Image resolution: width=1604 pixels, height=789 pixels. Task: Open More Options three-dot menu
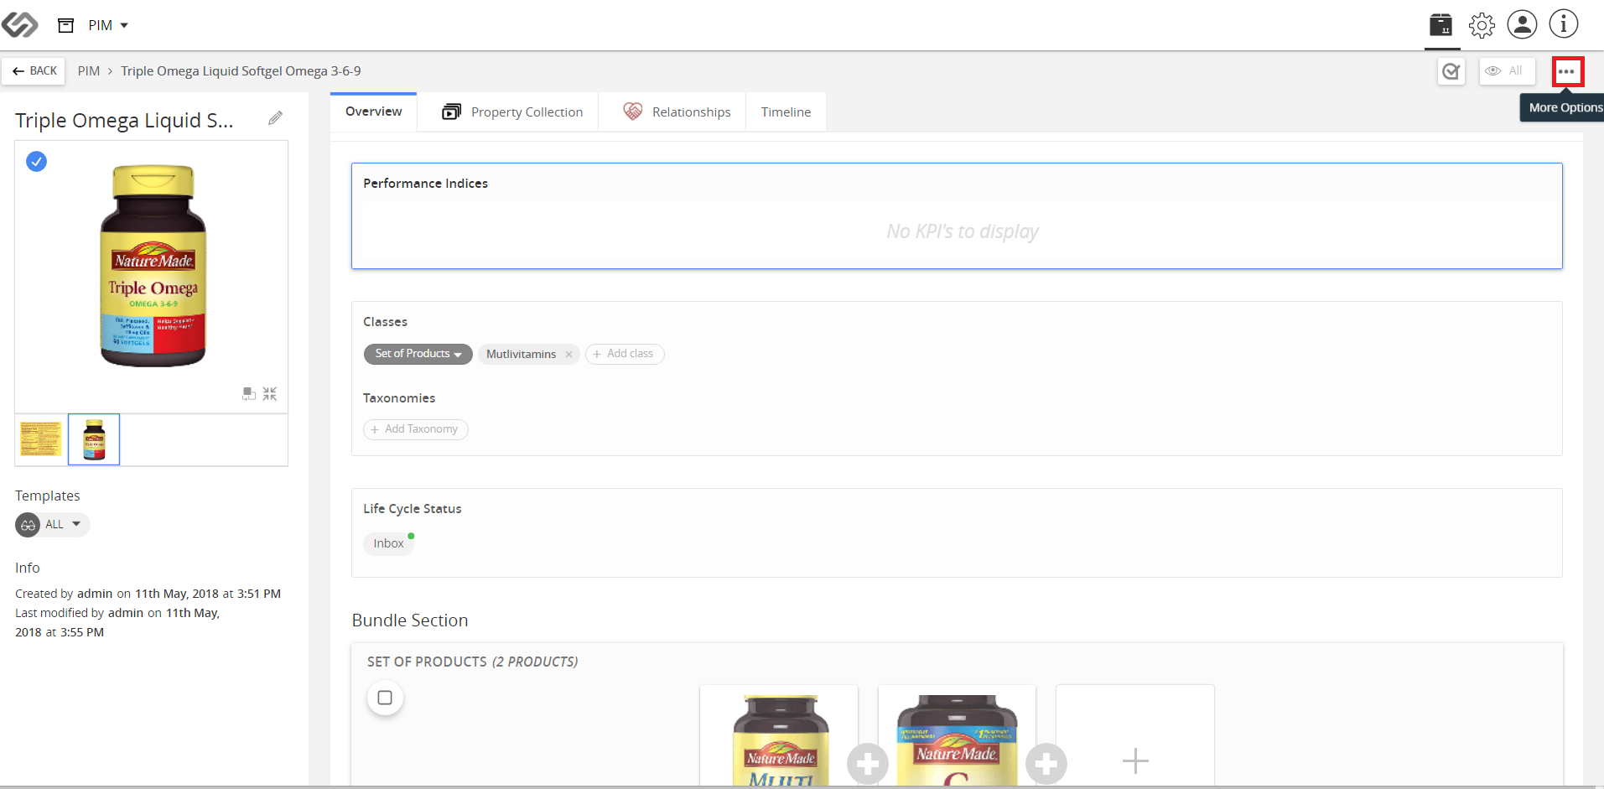click(1567, 71)
